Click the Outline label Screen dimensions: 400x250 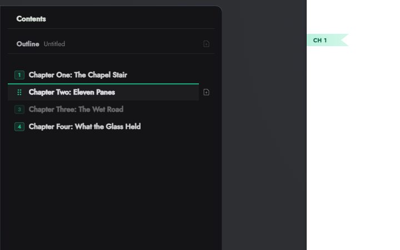pos(28,44)
